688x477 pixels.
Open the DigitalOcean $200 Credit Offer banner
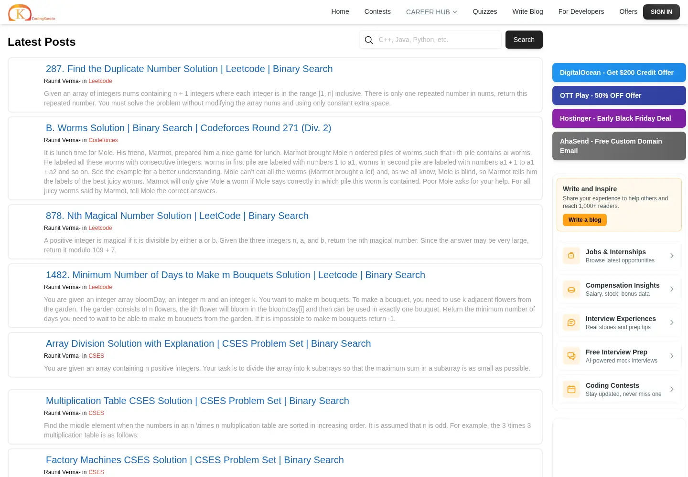pos(619,73)
